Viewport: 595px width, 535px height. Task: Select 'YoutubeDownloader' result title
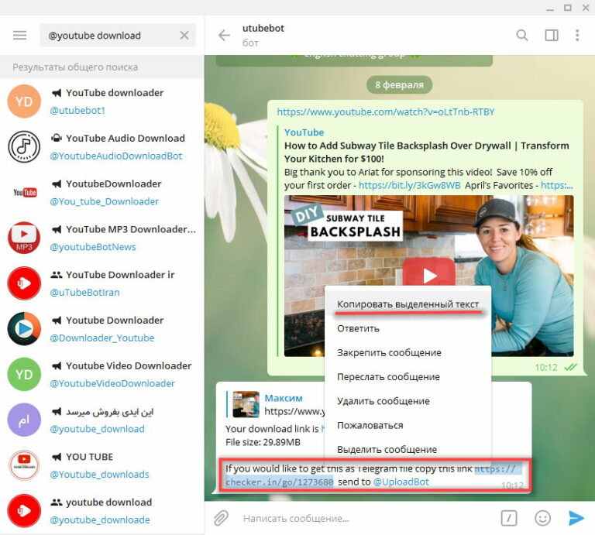(x=113, y=183)
